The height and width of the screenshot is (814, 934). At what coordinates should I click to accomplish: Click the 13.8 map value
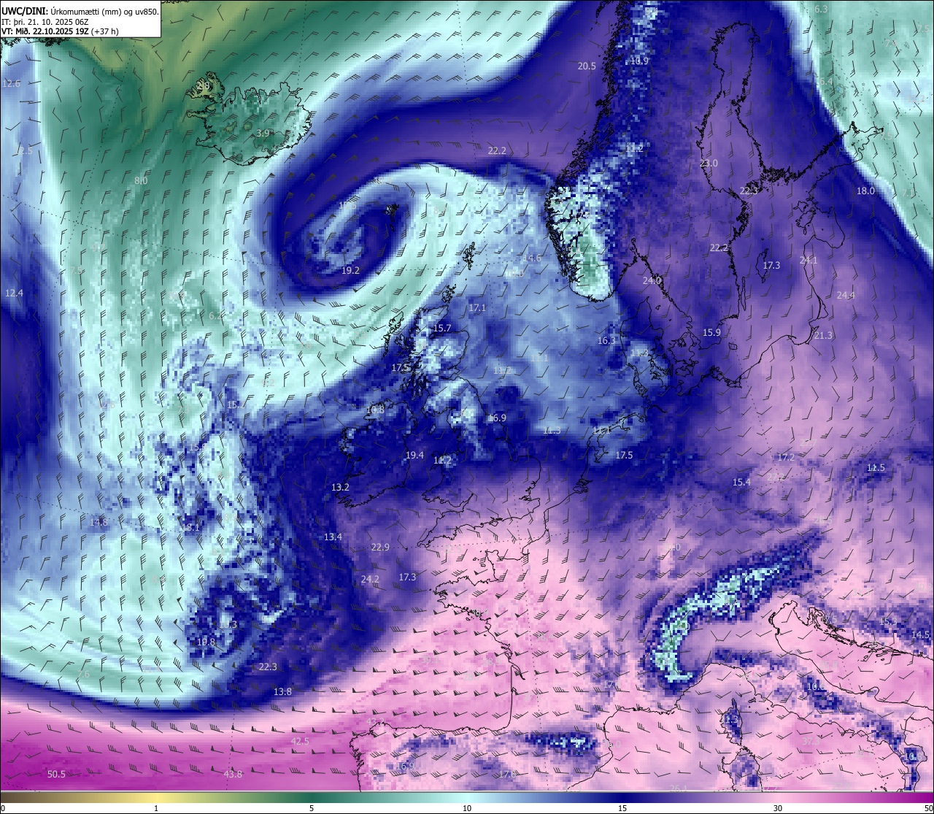[282, 692]
